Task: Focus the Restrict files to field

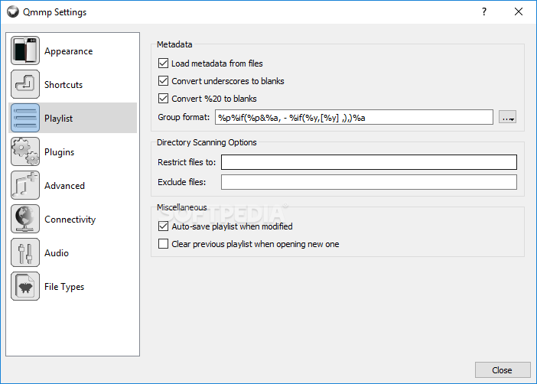Action: tap(369, 162)
